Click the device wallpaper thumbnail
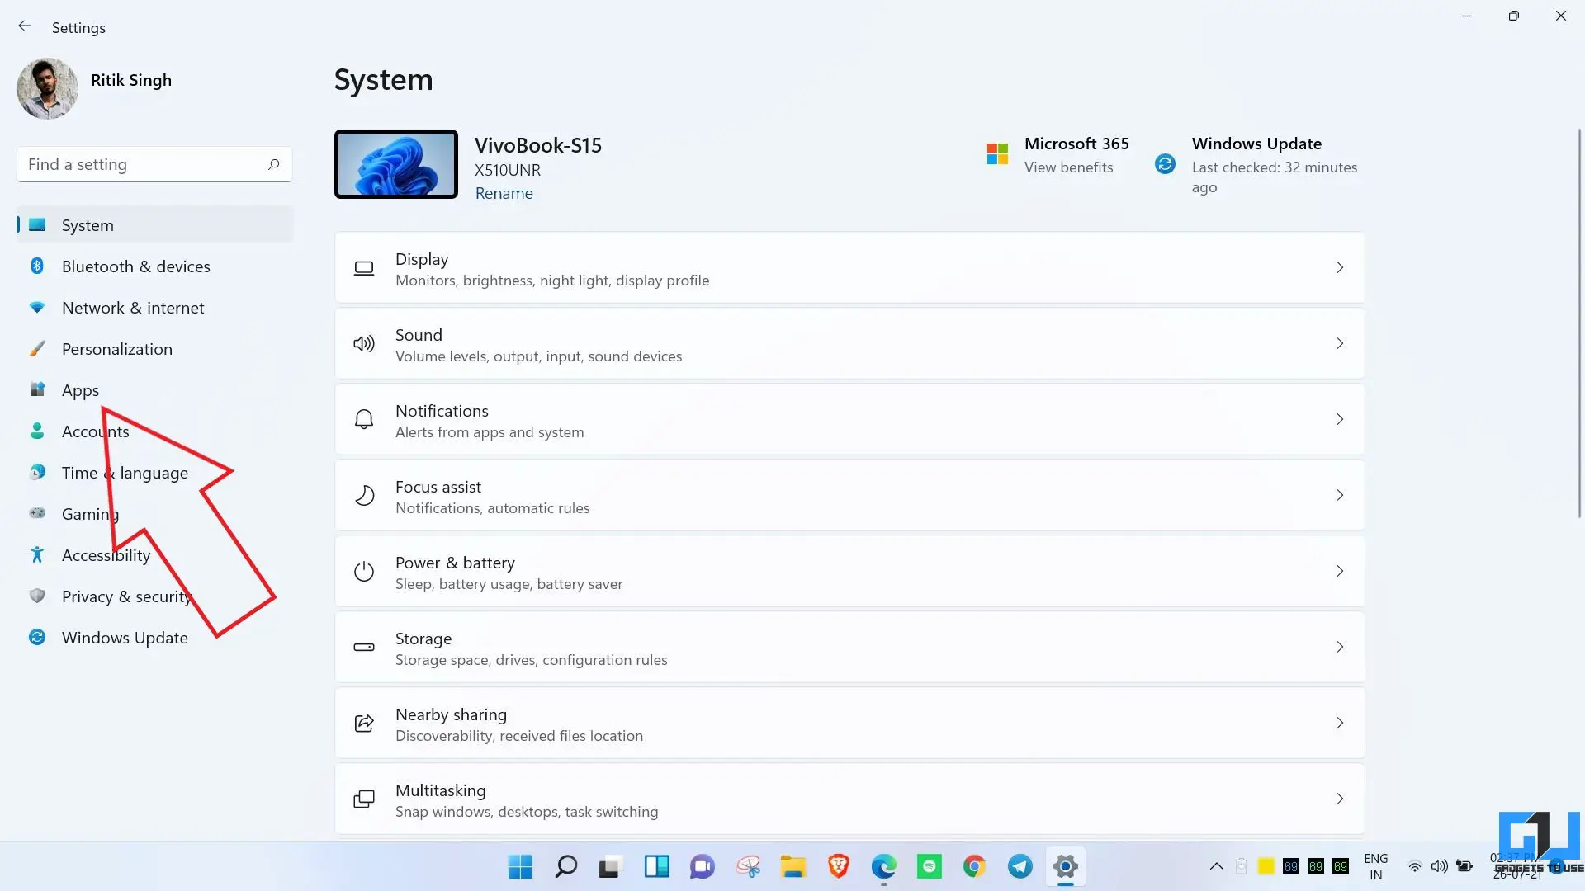1585x891 pixels. point(396,164)
